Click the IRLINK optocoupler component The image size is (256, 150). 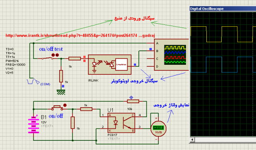coord(110,64)
